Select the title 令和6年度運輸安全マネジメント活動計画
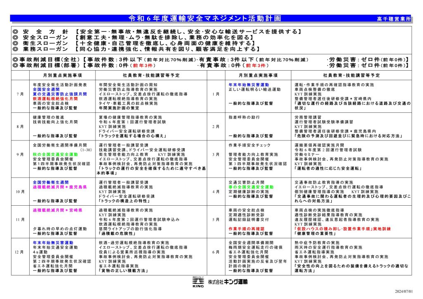Viewport: 423px width, 299px height. [x=205, y=18]
